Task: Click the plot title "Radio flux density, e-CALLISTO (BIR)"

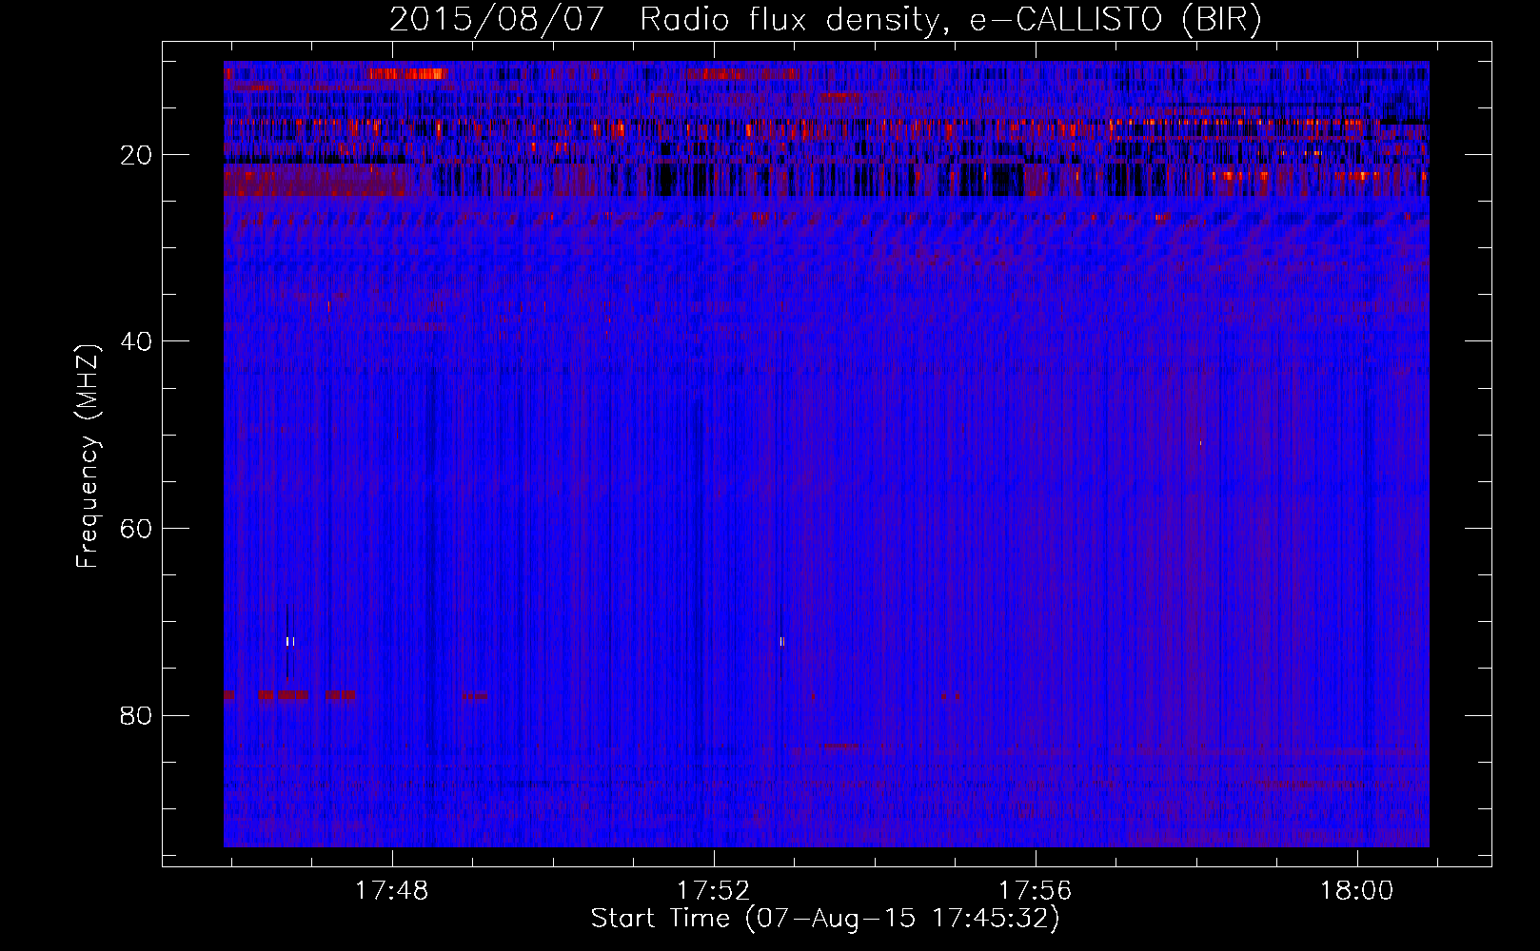Action: [950, 20]
